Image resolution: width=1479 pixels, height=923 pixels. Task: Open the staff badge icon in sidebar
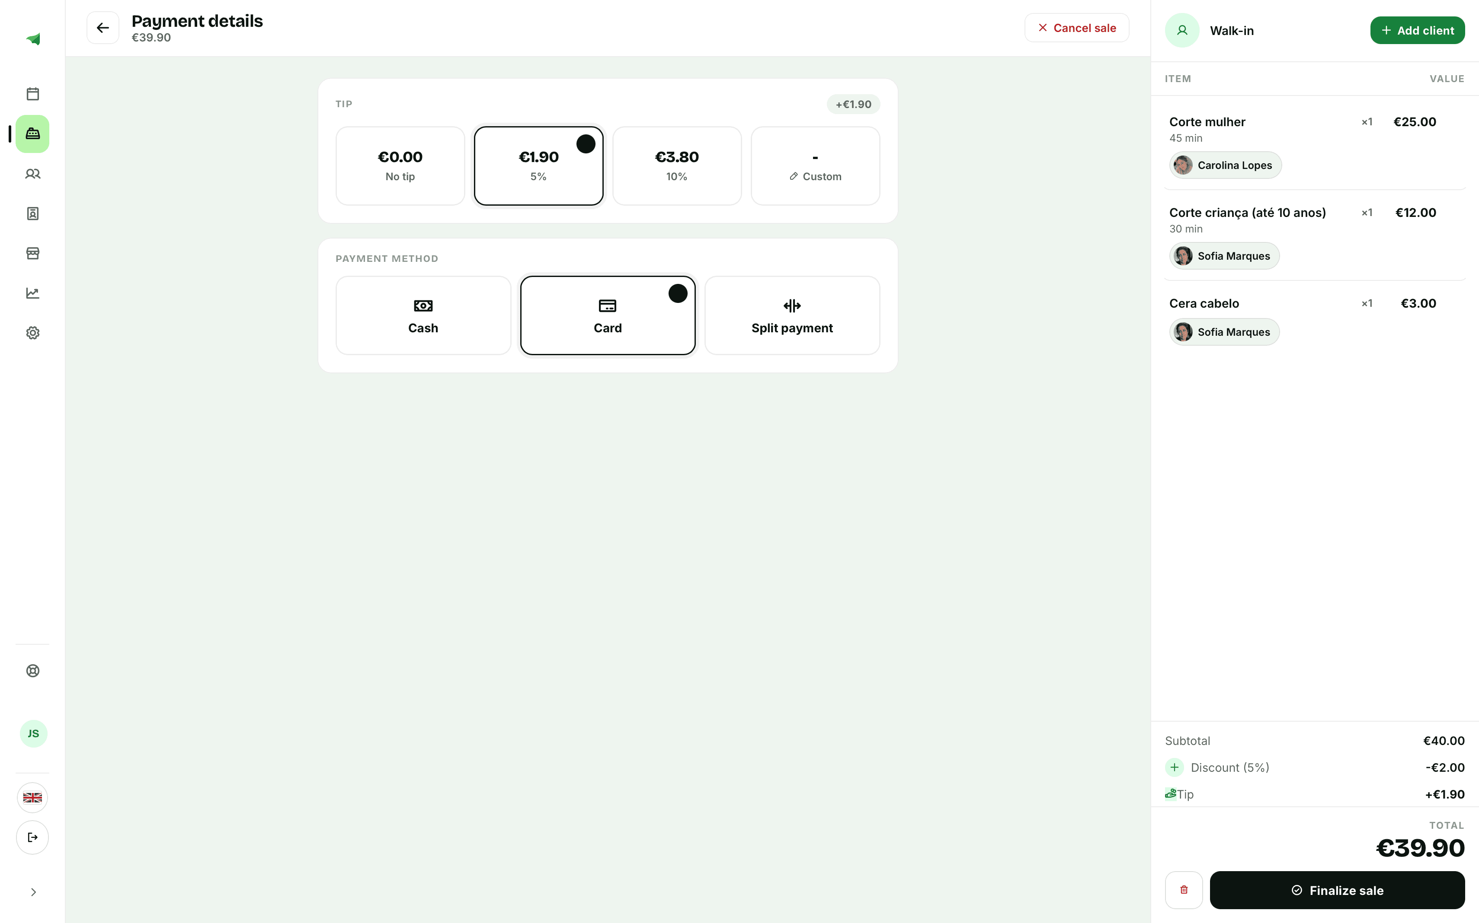click(x=33, y=213)
